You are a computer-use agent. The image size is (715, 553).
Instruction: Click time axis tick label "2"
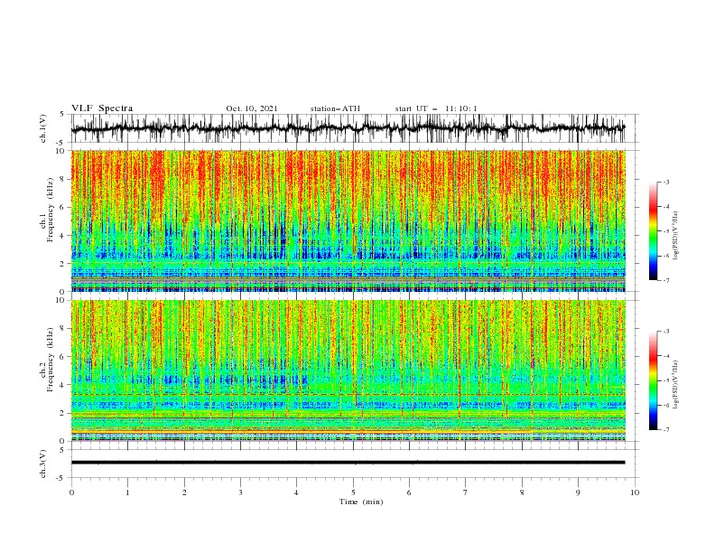click(x=184, y=492)
